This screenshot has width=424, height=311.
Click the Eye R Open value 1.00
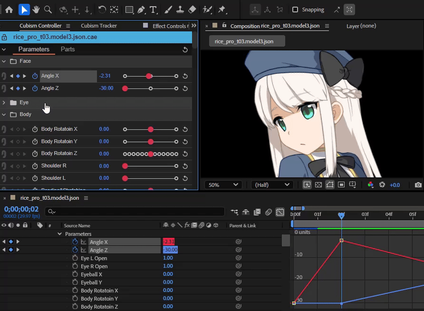tap(168, 266)
